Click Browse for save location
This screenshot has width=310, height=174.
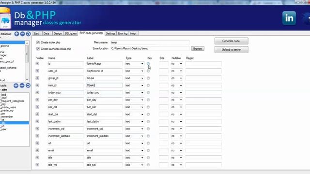tap(198, 48)
